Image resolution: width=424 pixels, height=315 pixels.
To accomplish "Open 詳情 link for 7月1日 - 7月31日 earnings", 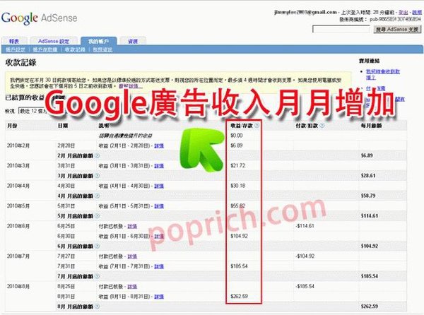I will [x=159, y=266].
